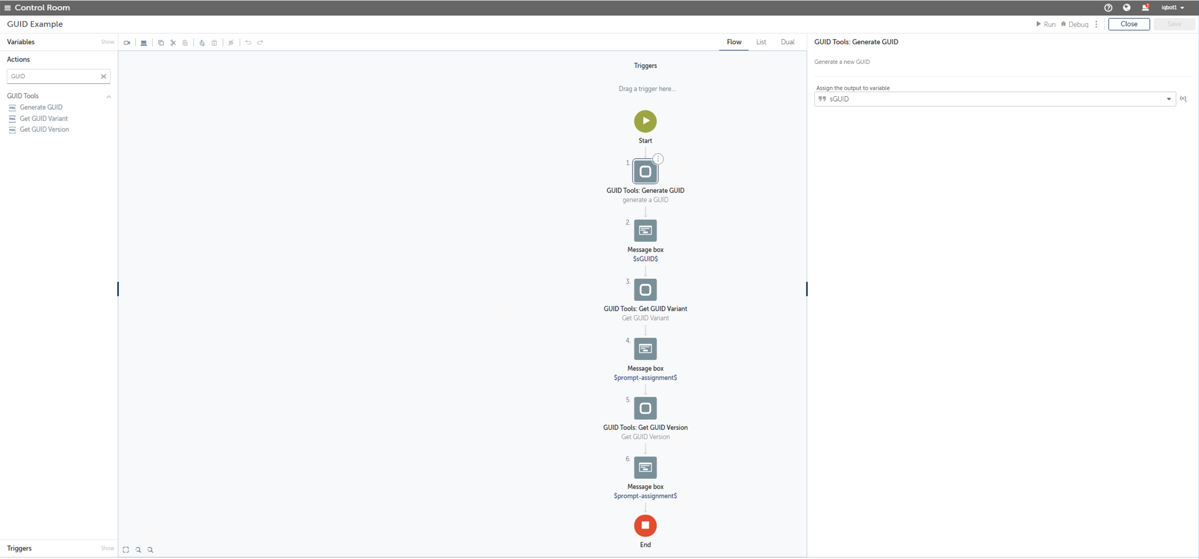Open the iqbot1 user menu
Screen dimensions: 1199x559
point(1173,8)
